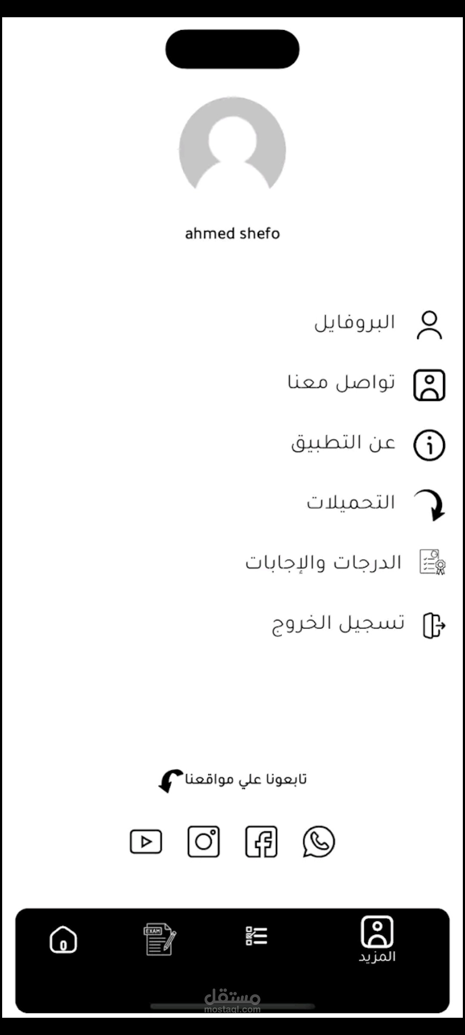465x1035 pixels.
Task: Click the grades certificate icon
Action: coord(432,562)
